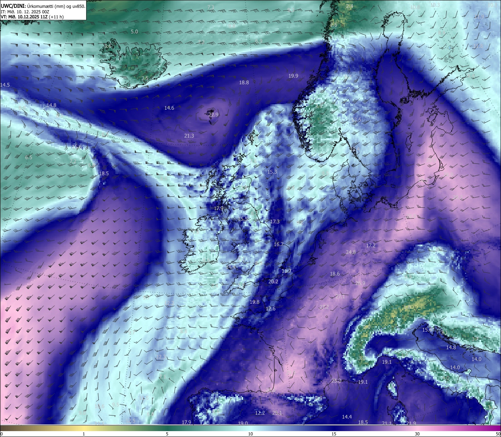501x437 pixels.
Task: Click the 17.3 value label
Action: pyautogui.click(x=275, y=222)
